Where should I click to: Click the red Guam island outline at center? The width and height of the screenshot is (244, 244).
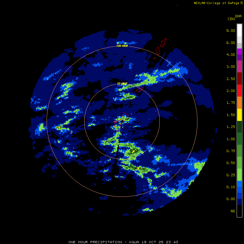pos(121,122)
